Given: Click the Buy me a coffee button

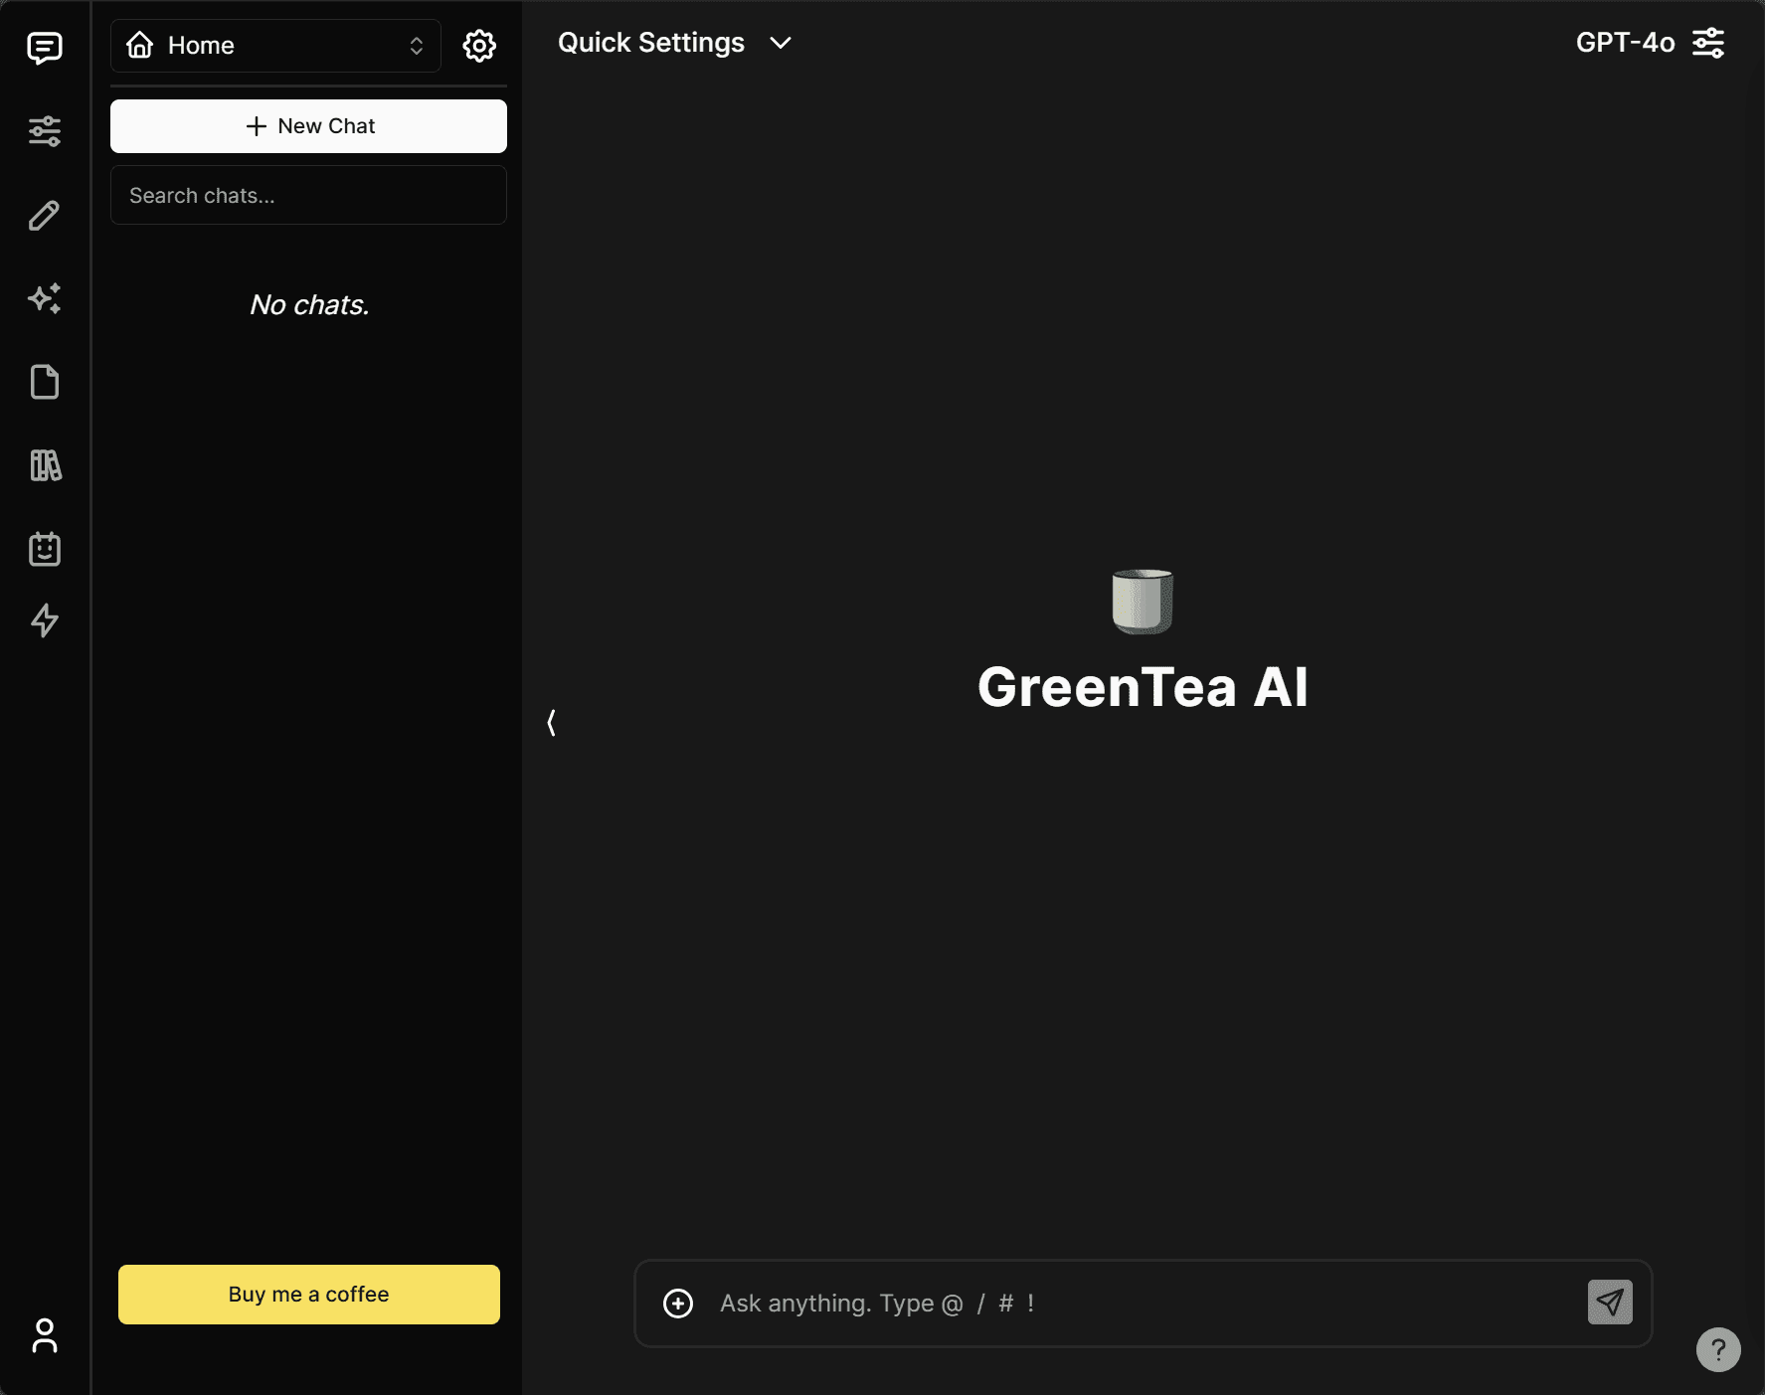Looking at the screenshot, I should (308, 1294).
